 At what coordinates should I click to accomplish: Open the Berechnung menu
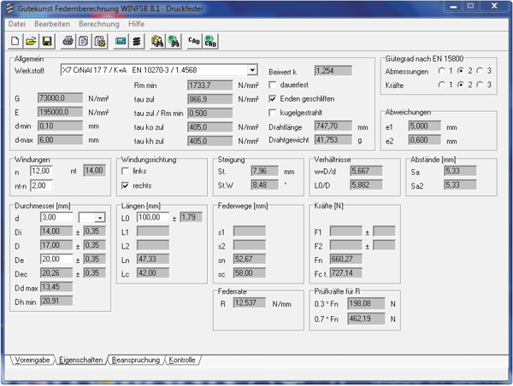pyautogui.click(x=99, y=23)
